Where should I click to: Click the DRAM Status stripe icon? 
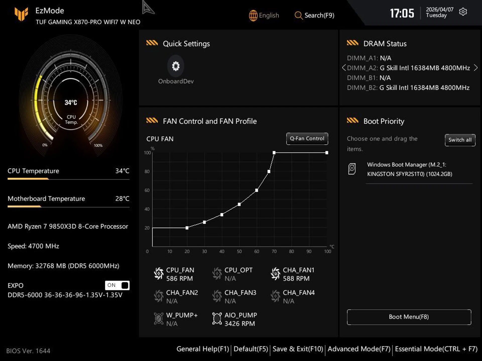352,43
